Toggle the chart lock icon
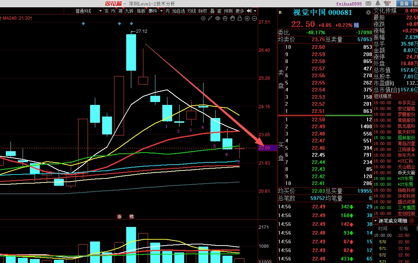 pos(240,18)
